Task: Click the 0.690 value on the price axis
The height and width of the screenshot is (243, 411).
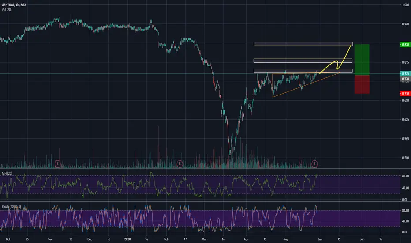Action: tap(405, 100)
